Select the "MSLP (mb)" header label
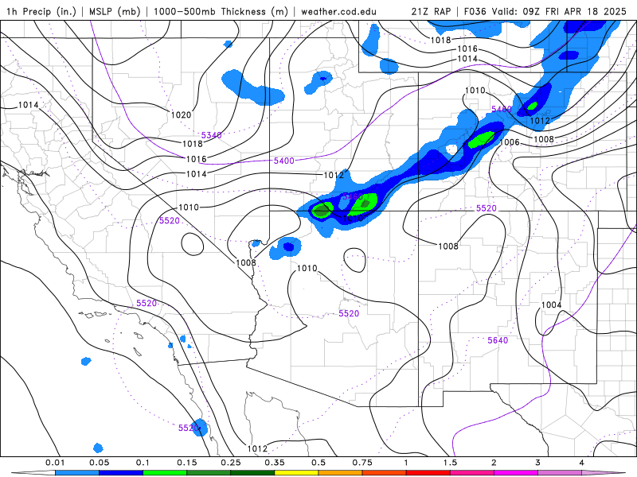This screenshot has height=477, width=637. tap(113, 11)
